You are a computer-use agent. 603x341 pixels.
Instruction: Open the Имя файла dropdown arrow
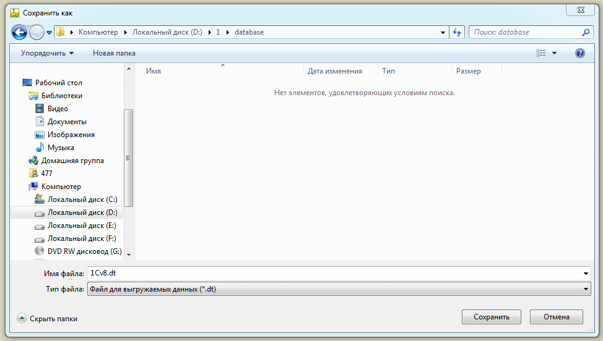tap(586, 274)
